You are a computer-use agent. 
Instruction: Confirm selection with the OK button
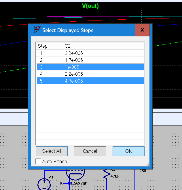pyautogui.click(x=128, y=151)
